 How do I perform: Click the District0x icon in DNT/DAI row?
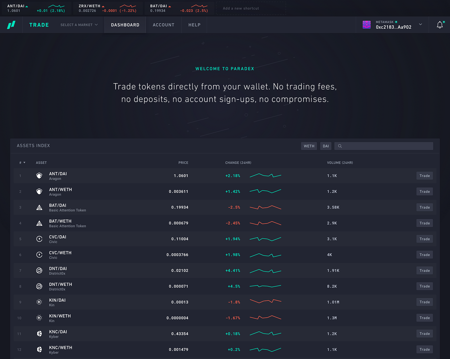[x=39, y=270]
